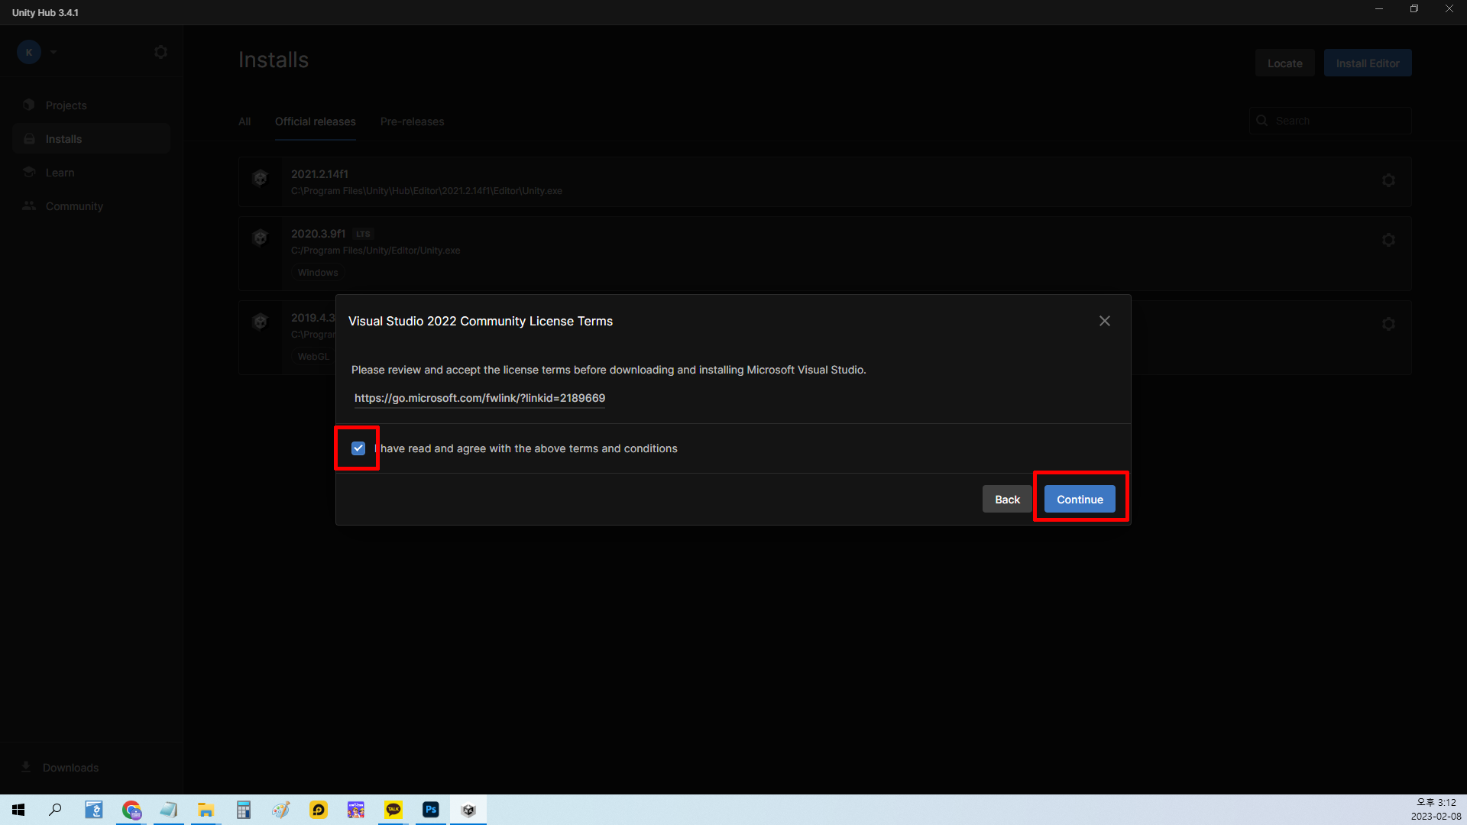This screenshot has height=825, width=1467.
Task: Click the Locate button
Action: point(1284,63)
